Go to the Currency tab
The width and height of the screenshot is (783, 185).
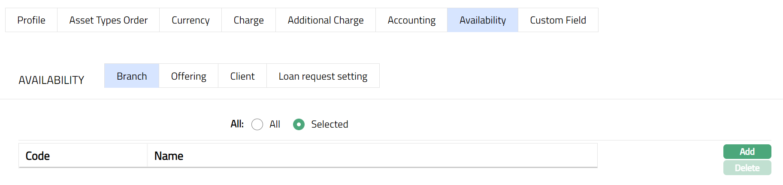coord(190,20)
